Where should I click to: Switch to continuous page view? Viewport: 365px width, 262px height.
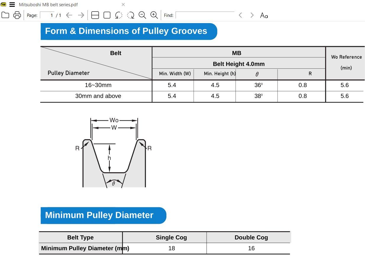tap(95, 15)
